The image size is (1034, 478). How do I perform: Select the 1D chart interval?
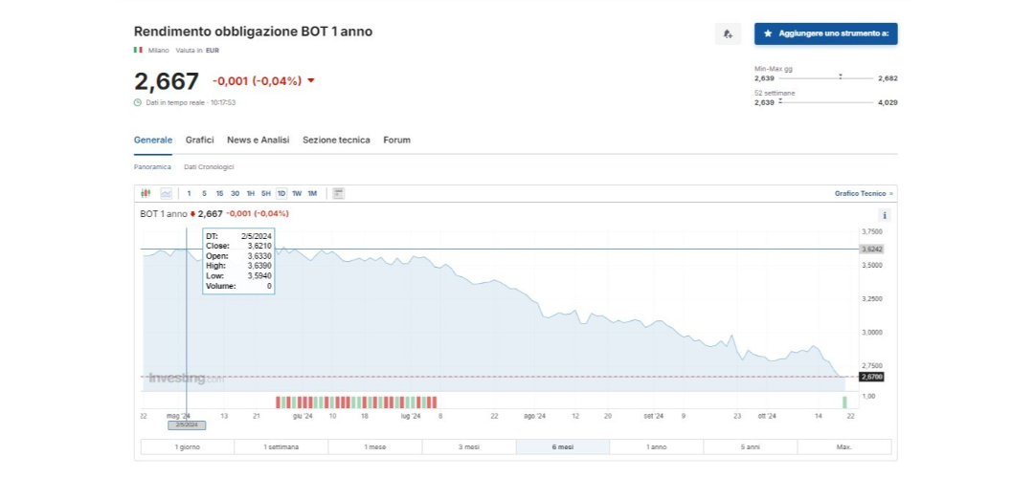(281, 193)
